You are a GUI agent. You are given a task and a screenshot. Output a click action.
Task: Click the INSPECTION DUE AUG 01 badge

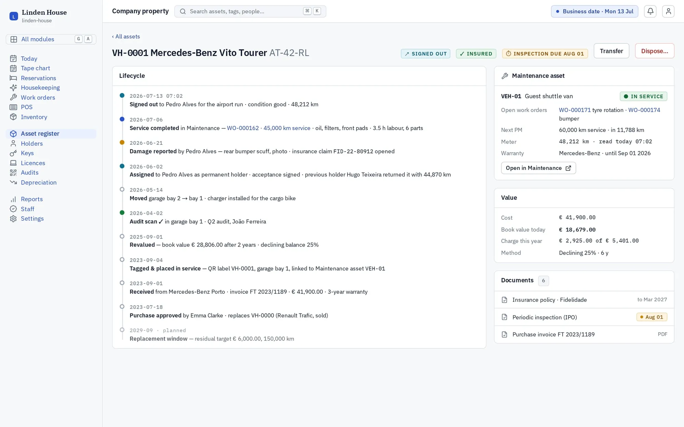click(545, 54)
